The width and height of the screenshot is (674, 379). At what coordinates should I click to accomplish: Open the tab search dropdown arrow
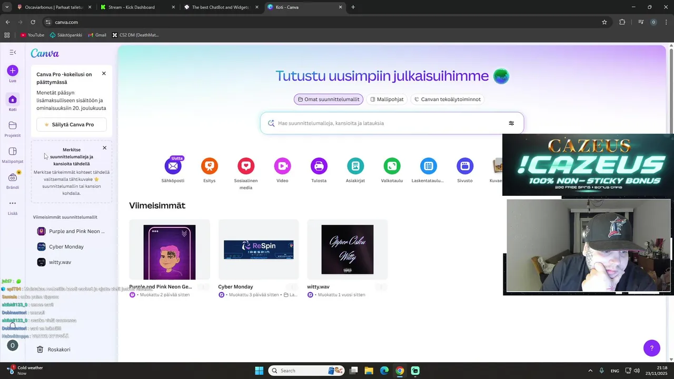(x=6, y=7)
